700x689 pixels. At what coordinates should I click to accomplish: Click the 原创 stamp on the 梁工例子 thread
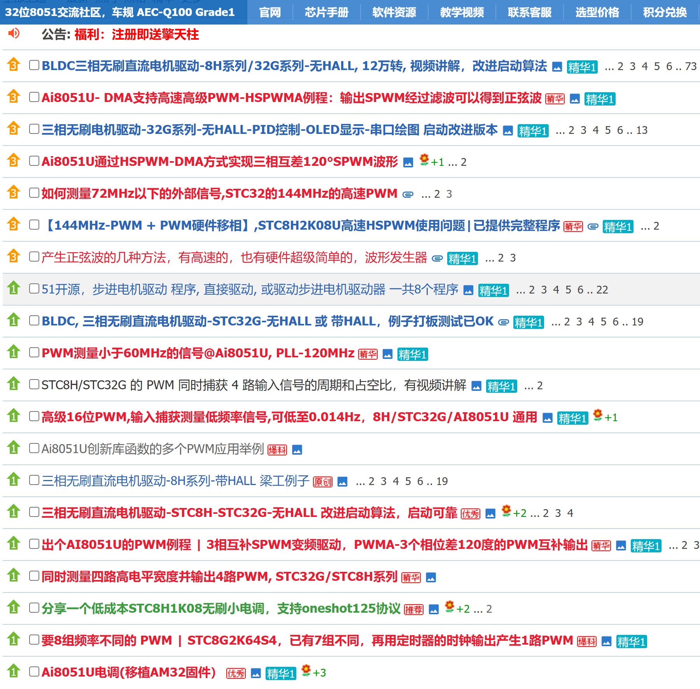tap(323, 482)
